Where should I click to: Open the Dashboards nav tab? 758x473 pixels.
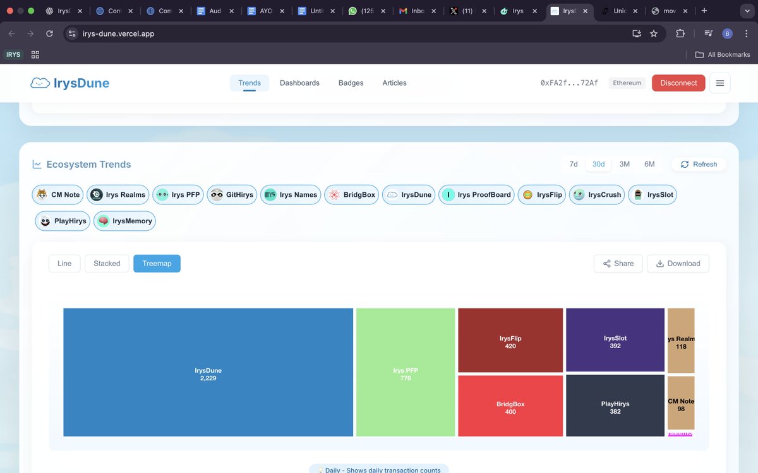click(299, 83)
